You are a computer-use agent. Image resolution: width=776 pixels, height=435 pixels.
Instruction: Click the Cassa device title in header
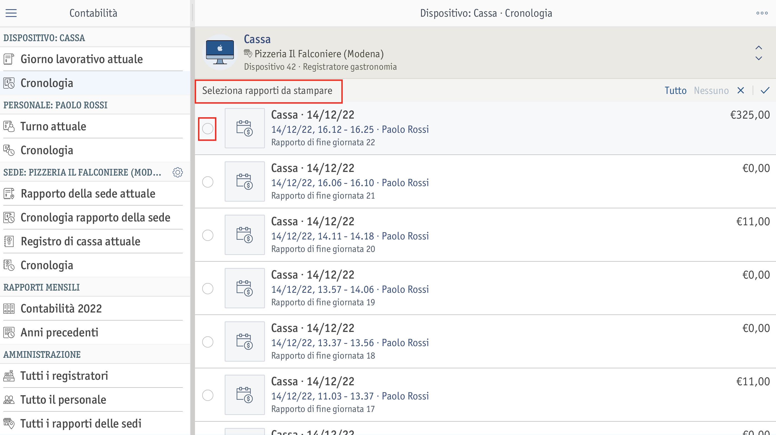coord(257,39)
